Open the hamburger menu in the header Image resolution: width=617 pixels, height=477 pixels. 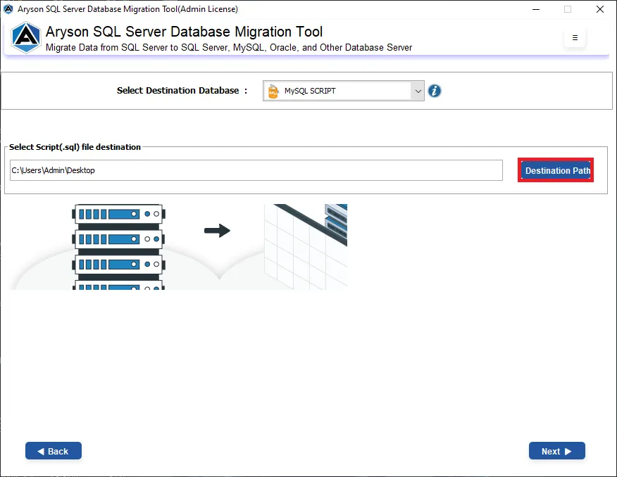(x=575, y=38)
